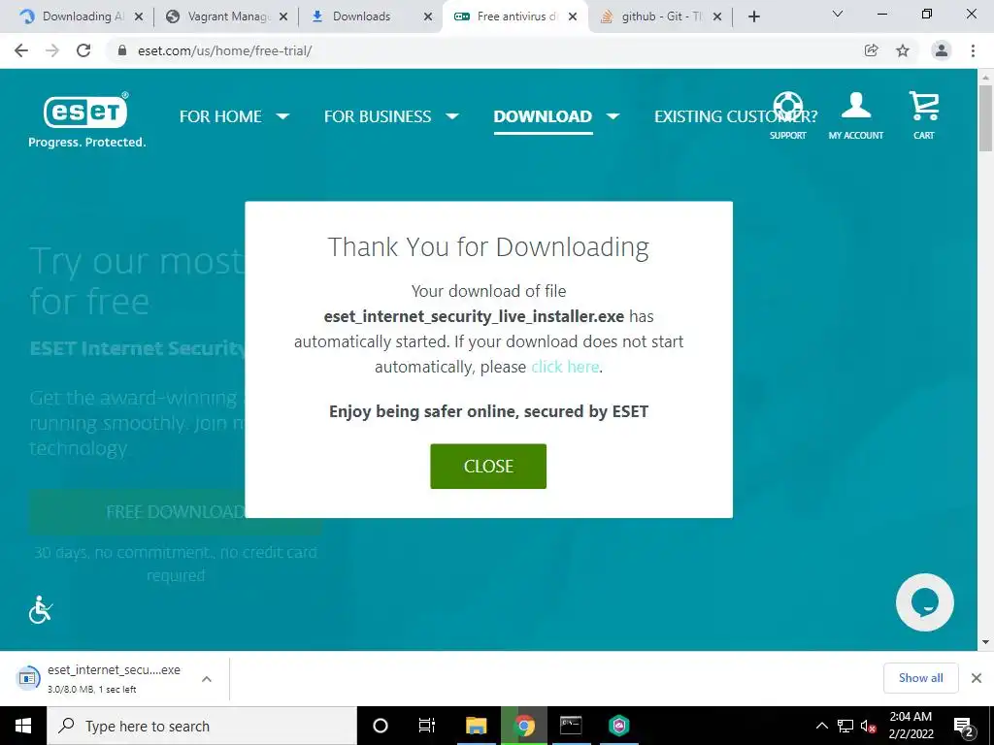
Task: Open options arrow for downloaded exe
Action: click(207, 679)
